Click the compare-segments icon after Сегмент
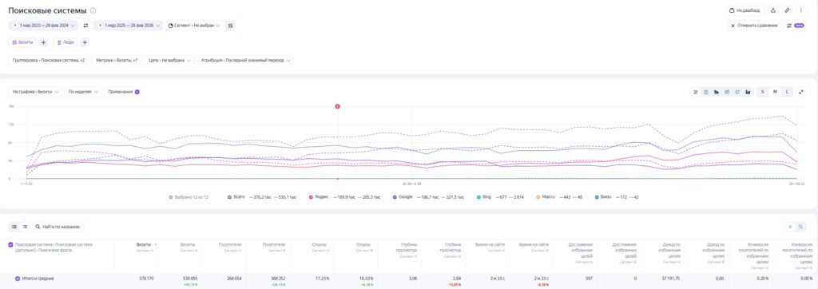 pos(230,25)
